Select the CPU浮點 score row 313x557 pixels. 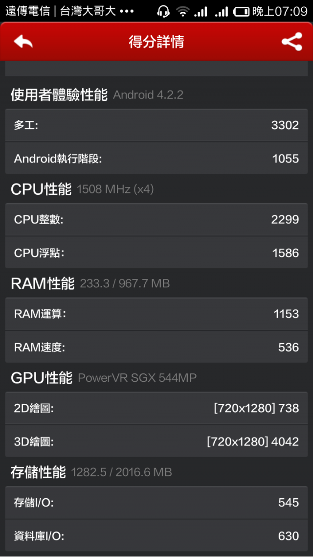click(x=156, y=252)
